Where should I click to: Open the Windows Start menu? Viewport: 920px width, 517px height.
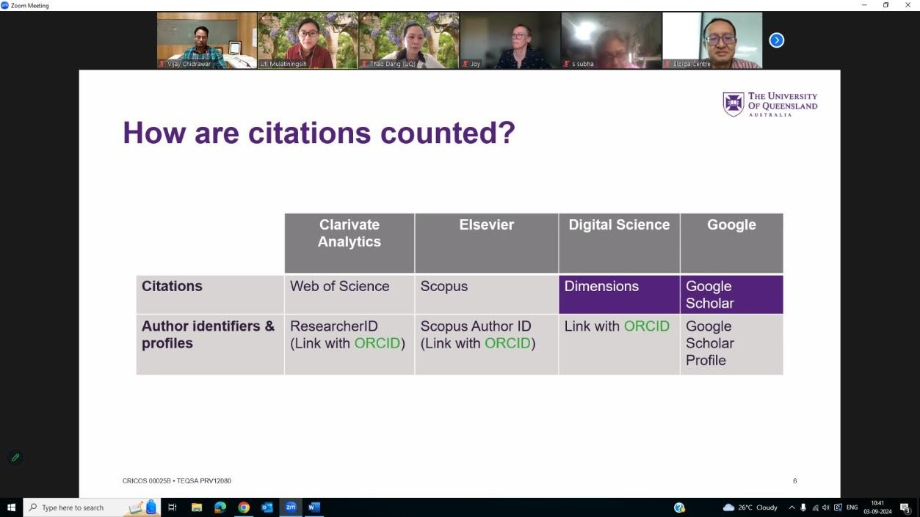click(x=11, y=507)
